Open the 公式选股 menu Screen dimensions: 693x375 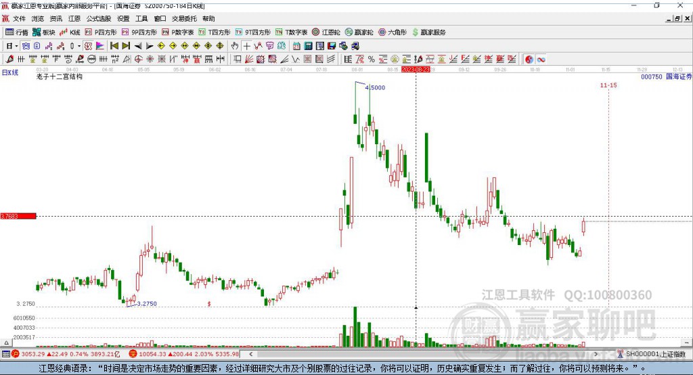pyautogui.click(x=99, y=18)
